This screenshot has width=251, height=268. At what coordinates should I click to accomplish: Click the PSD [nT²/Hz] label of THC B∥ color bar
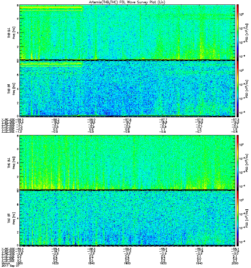tap(247, 218)
